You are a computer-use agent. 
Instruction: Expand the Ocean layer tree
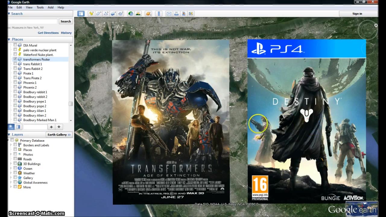11,168
